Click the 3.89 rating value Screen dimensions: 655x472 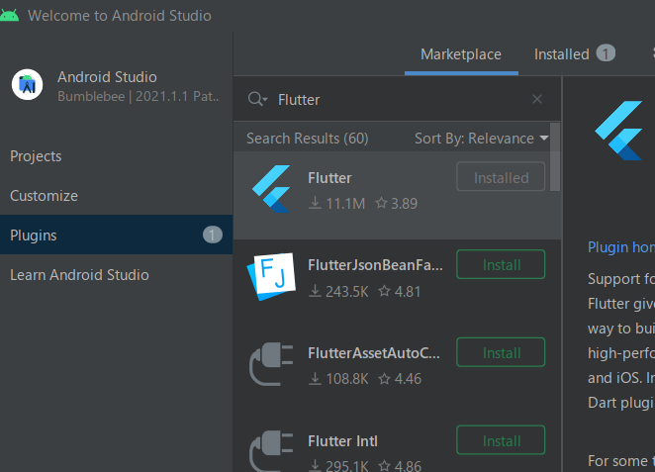[404, 204]
